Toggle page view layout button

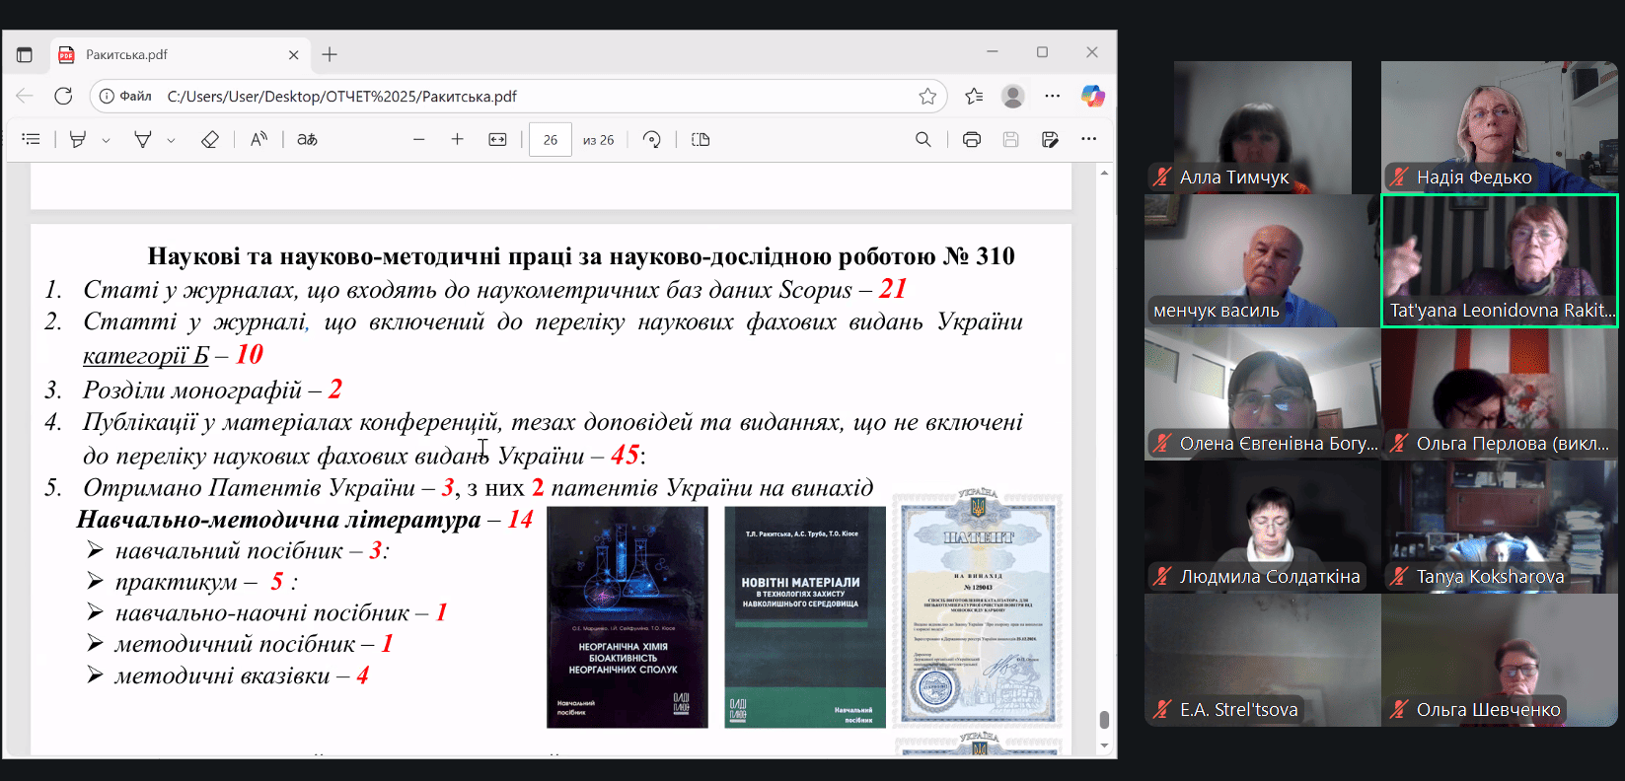701,139
